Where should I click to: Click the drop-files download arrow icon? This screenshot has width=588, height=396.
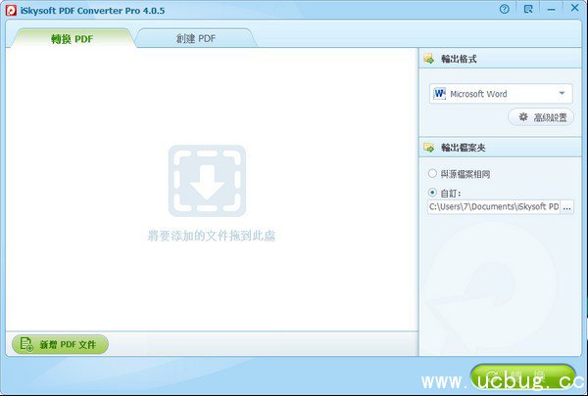tap(207, 181)
